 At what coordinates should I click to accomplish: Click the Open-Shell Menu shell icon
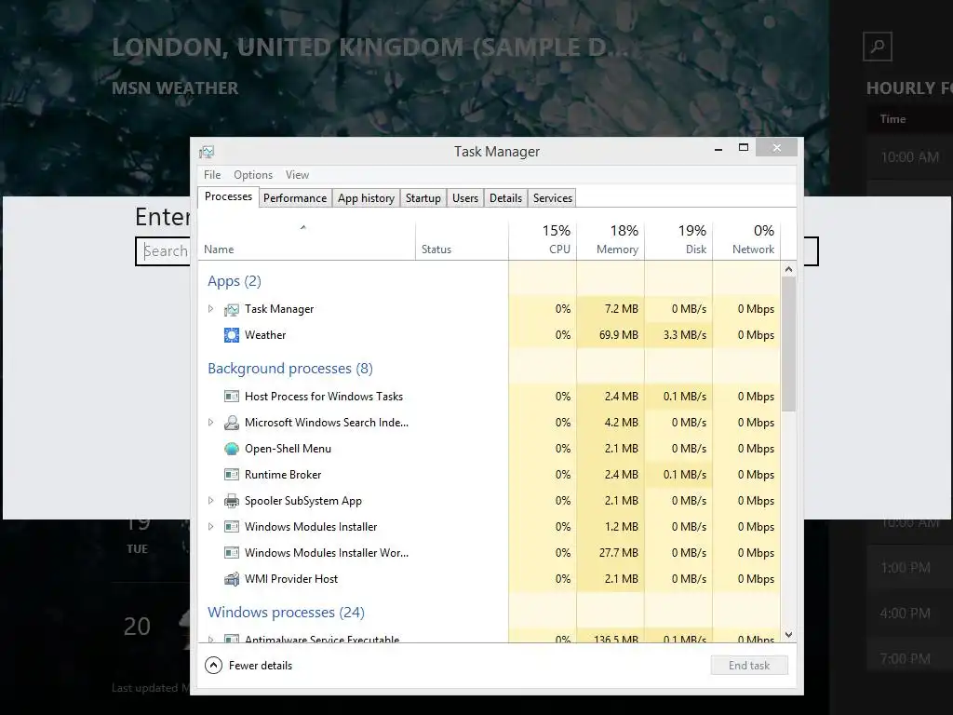pyautogui.click(x=232, y=449)
